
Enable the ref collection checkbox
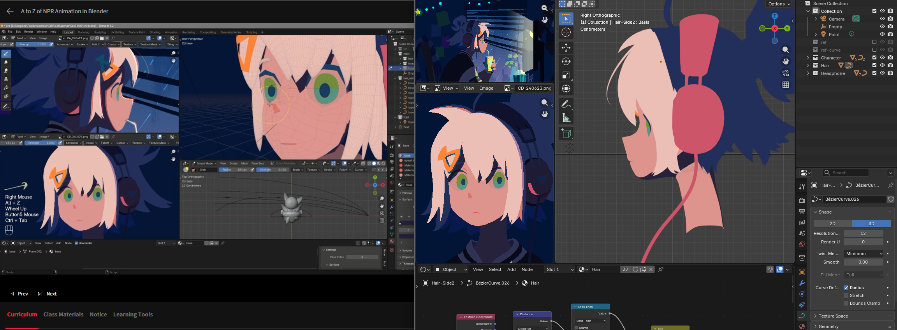click(x=874, y=42)
